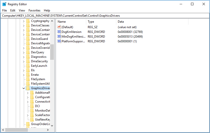Expand the Errata key
210x133 pixels.
click(24, 75)
